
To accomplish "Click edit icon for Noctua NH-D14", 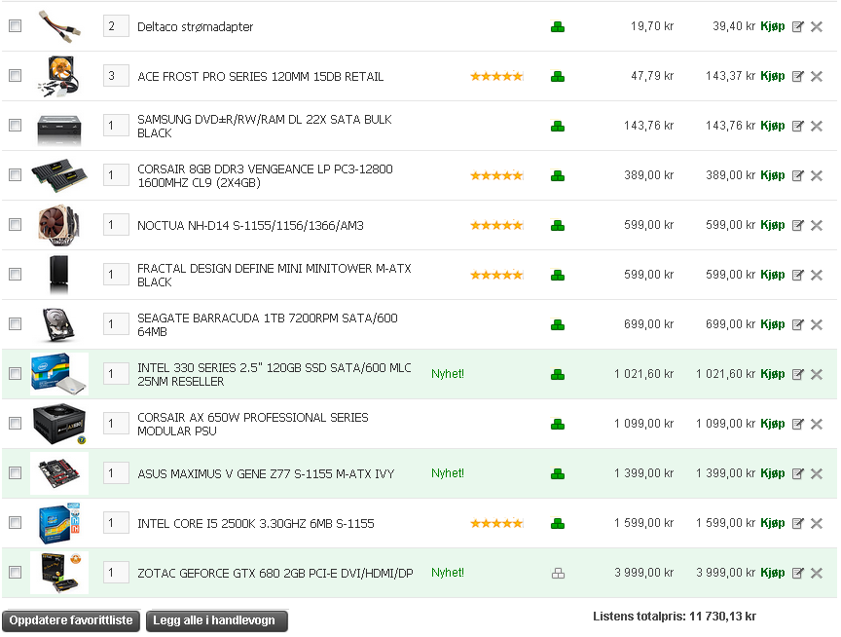I will pos(797,225).
